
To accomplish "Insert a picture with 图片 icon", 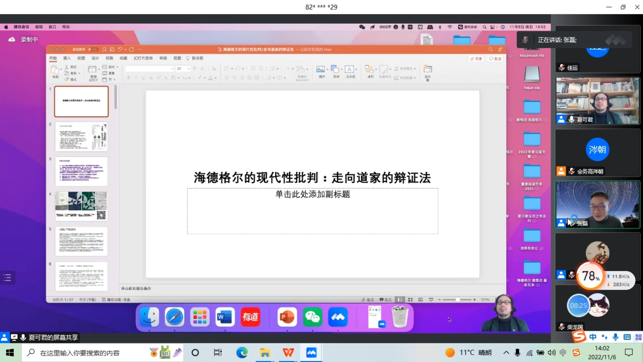I will point(321,69).
